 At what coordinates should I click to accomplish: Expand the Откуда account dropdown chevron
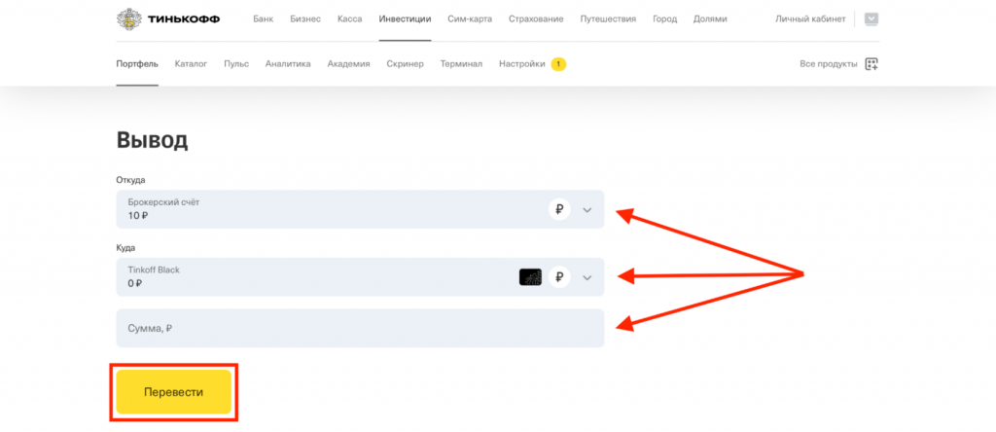pyautogui.click(x=587, y=209)
